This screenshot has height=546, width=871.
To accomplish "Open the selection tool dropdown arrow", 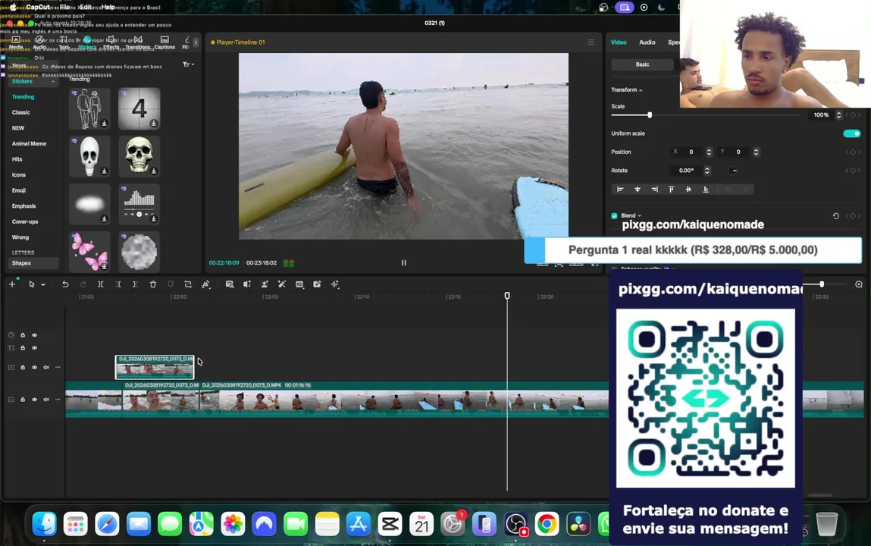I will click(x=43, y=285).
